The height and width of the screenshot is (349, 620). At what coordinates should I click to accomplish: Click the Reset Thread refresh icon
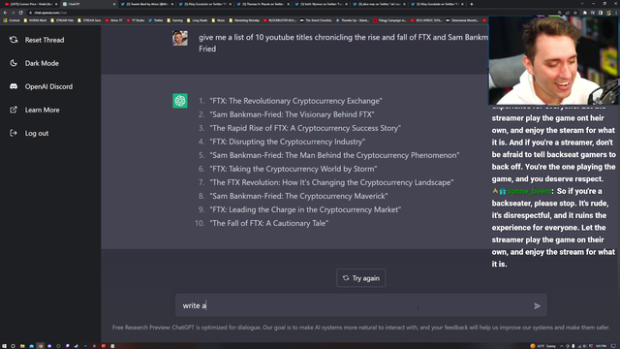(14, 40)
